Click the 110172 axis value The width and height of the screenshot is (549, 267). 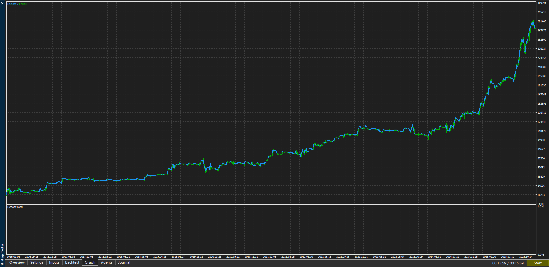click(542, 131)
